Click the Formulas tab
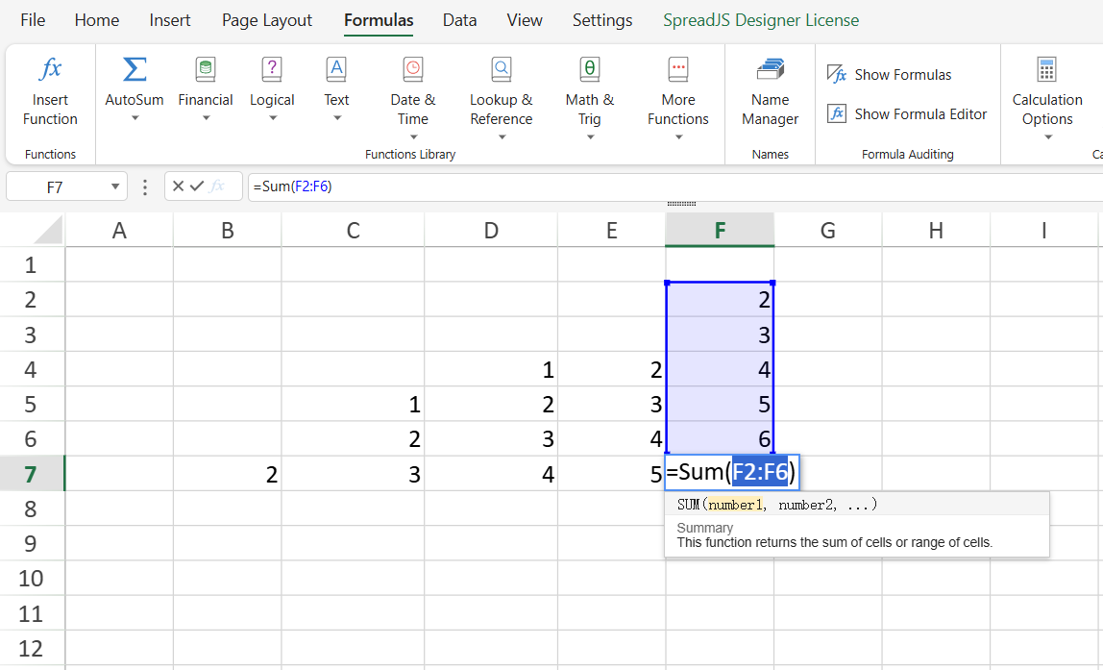The width and height of the screenshot is (1103, 670). pyautogui.click(x=379, y=20)
